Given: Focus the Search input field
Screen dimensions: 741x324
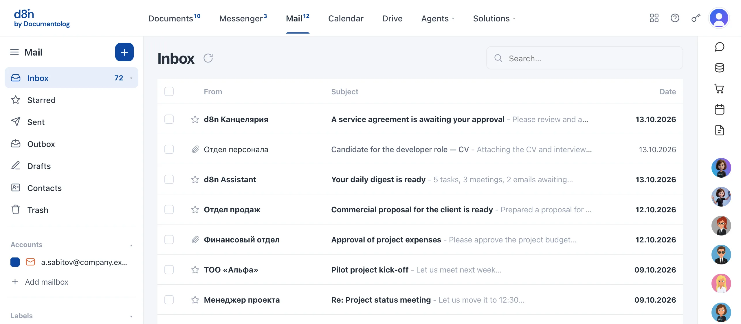Looking at the screenshot, I should [584, 58].
